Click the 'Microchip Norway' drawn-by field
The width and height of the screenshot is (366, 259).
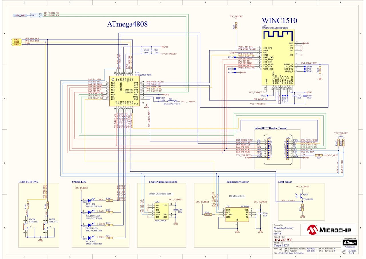tap(284, 228)
